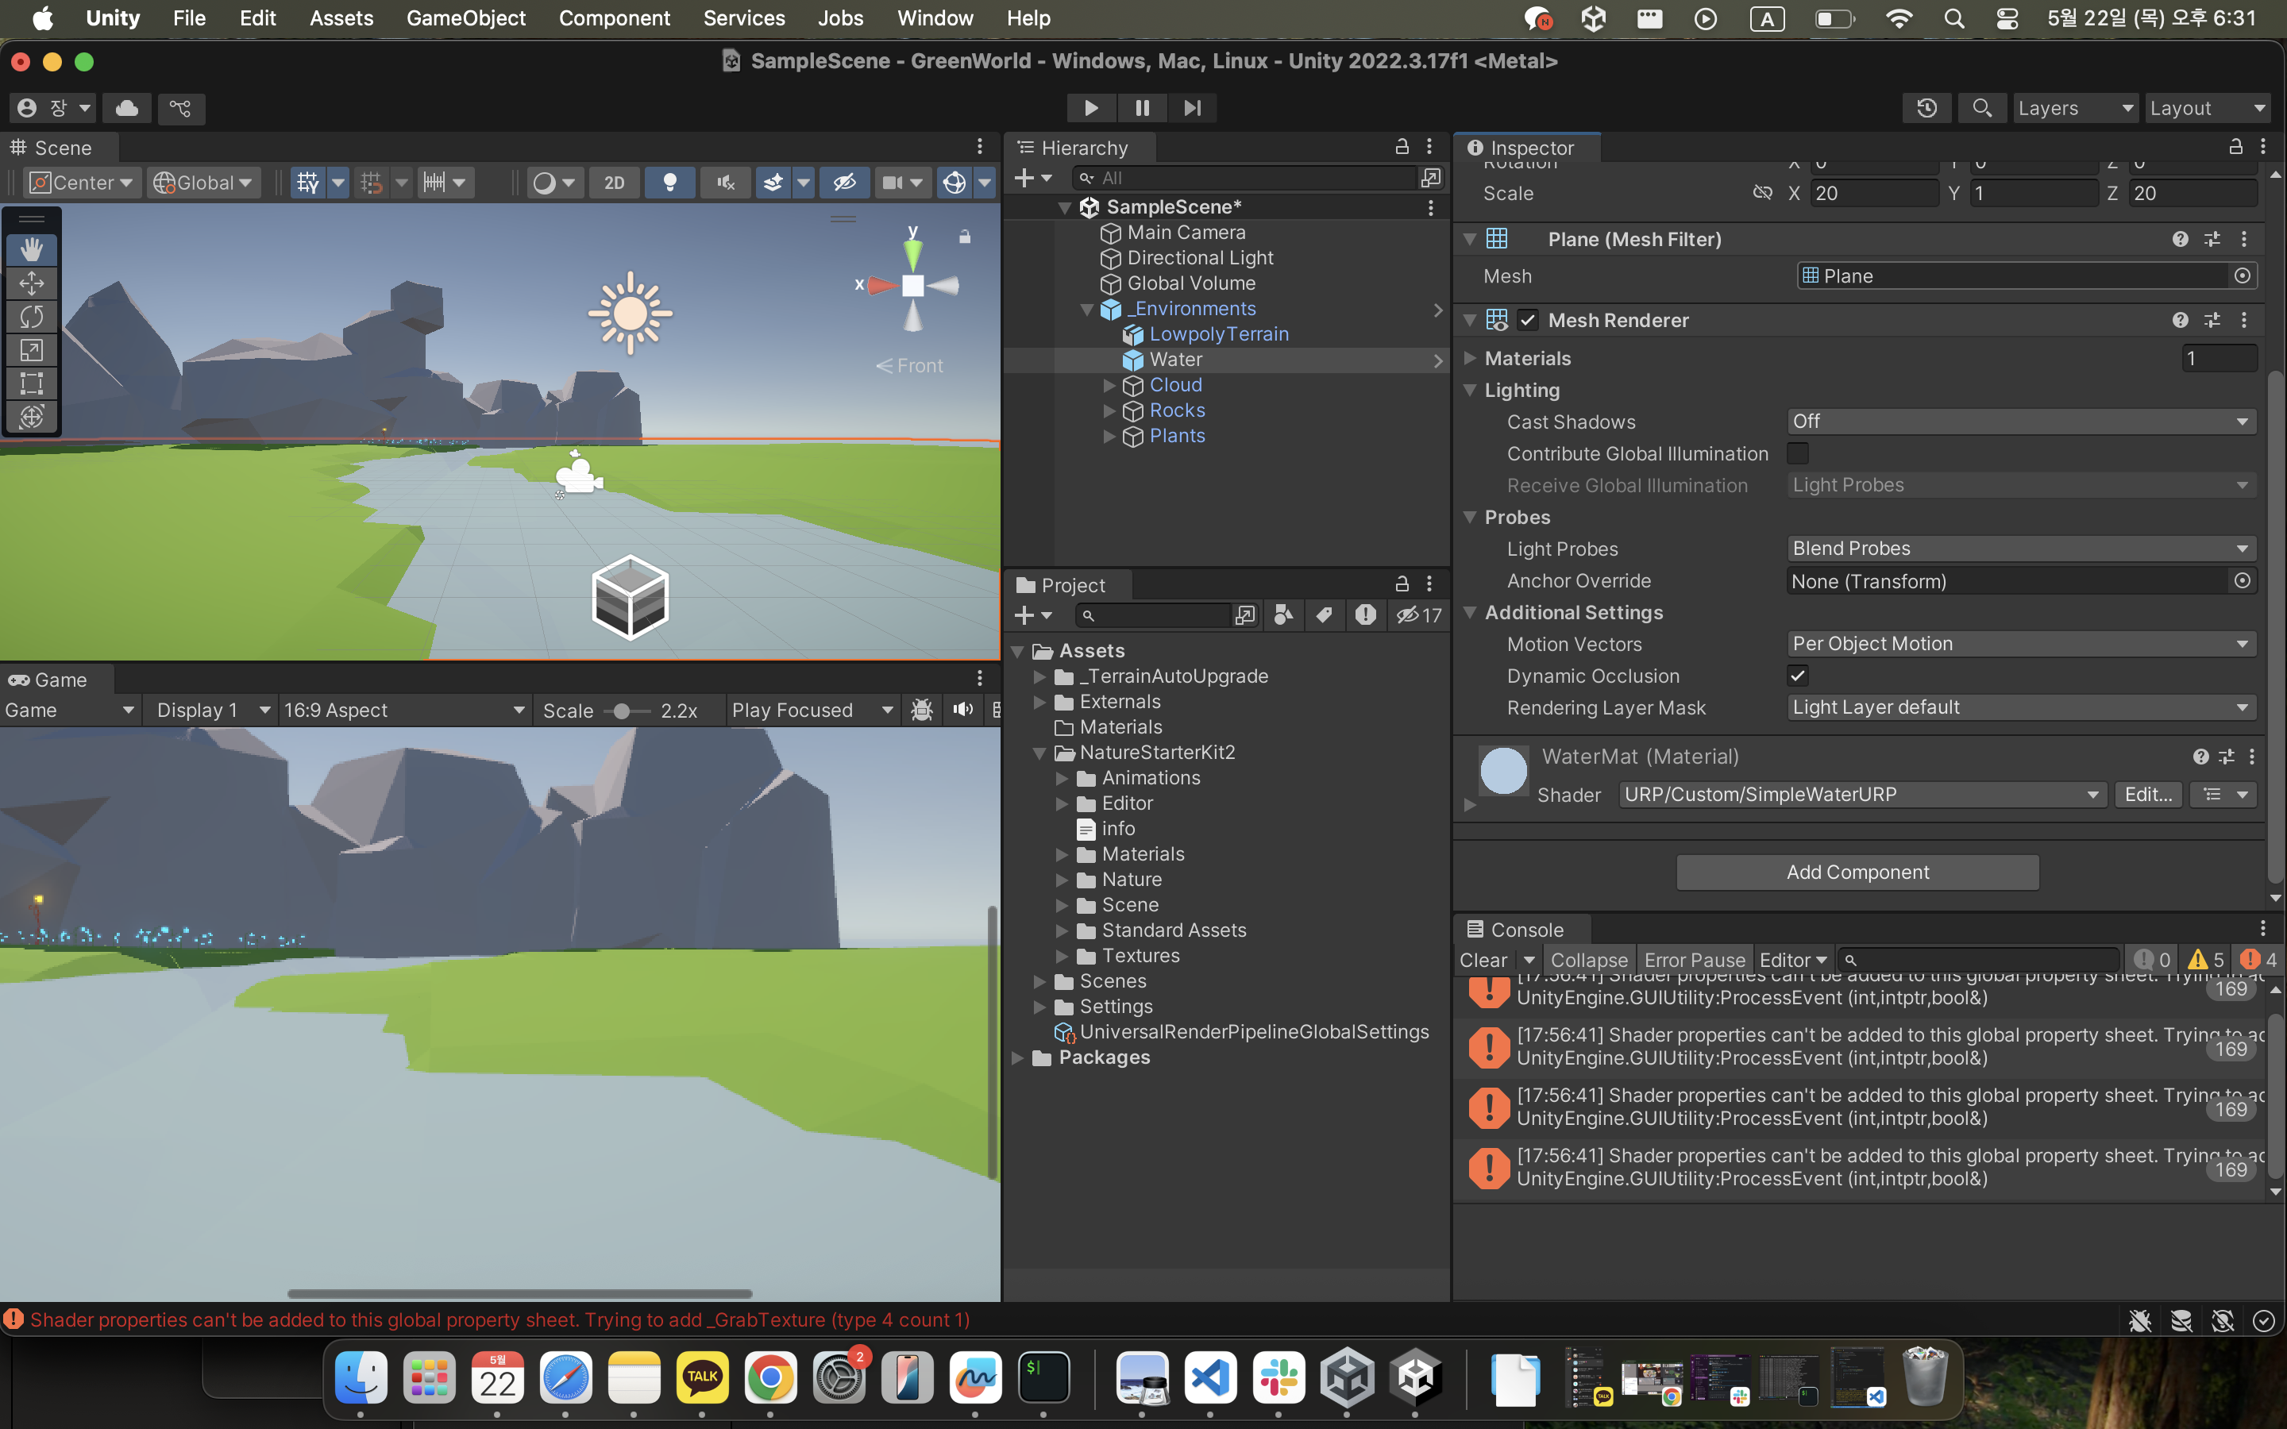This screenshot has width=2287, height=1429.
Task: Uncheck Dynamic Occlusion
Action: coord(1798,676)
